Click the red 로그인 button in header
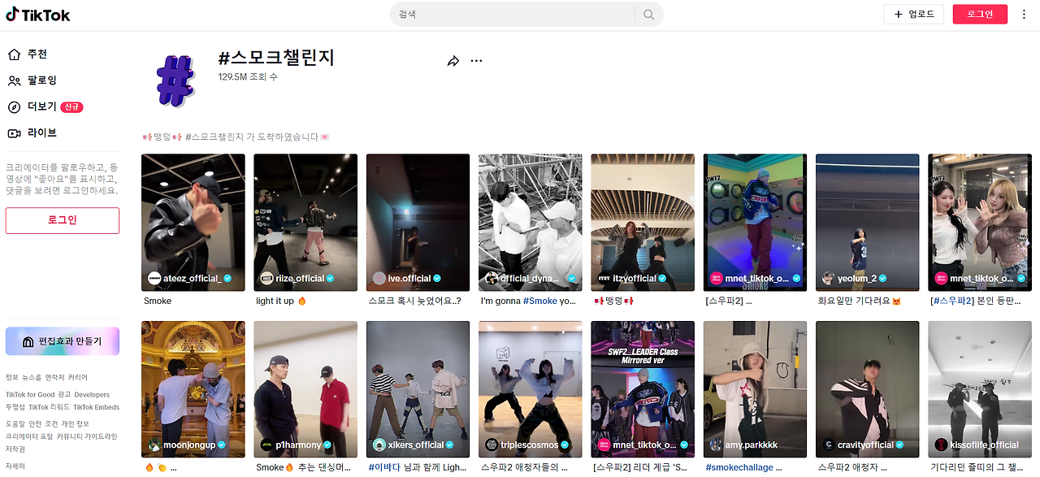Screen dimensions: 1040x477 click(x=980, y=14)
